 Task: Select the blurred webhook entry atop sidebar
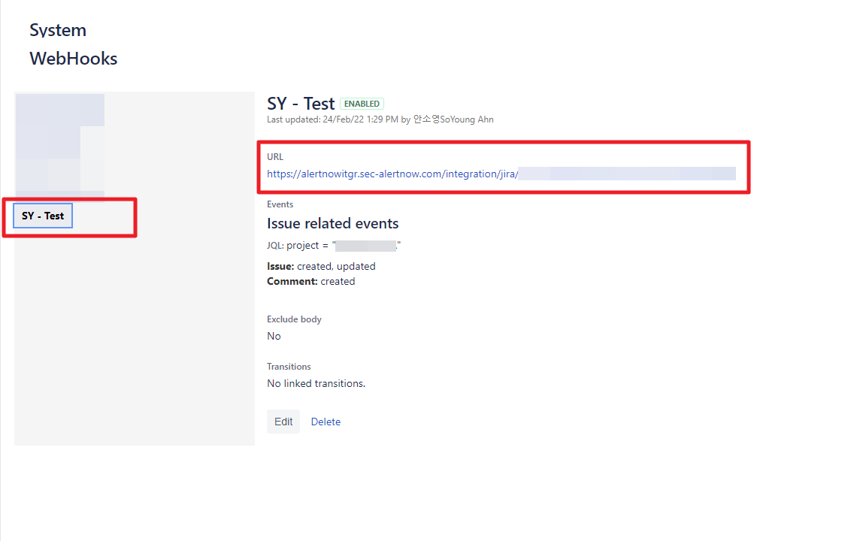coord(59,143)
